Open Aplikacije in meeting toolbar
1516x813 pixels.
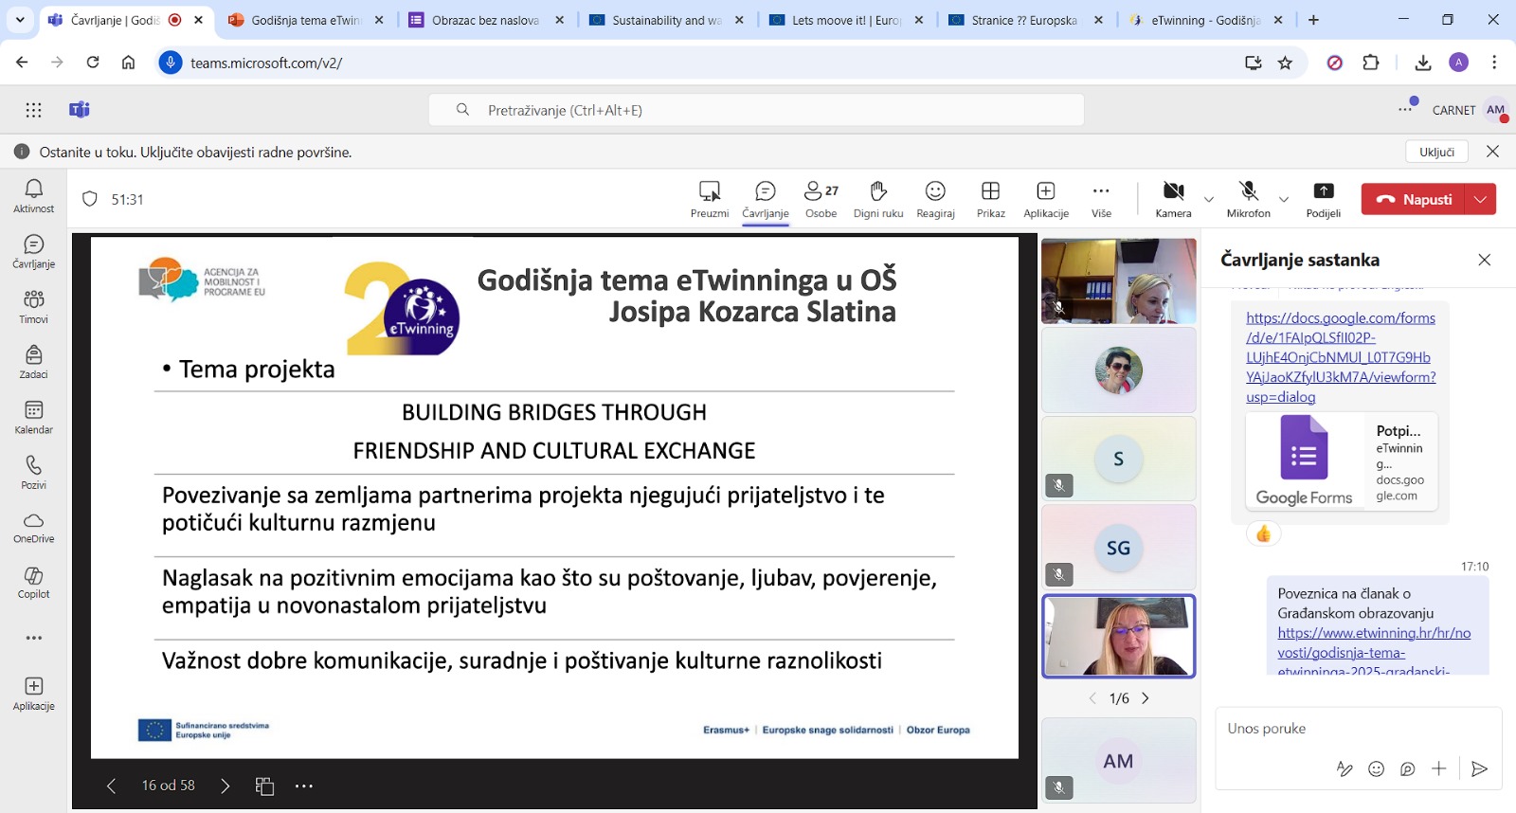(x=1046, y=199)
